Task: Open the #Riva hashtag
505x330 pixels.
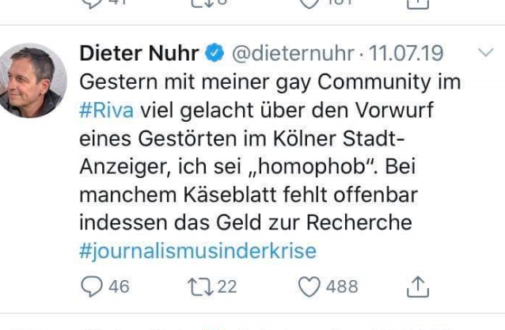Action: [x=108, y=110]
